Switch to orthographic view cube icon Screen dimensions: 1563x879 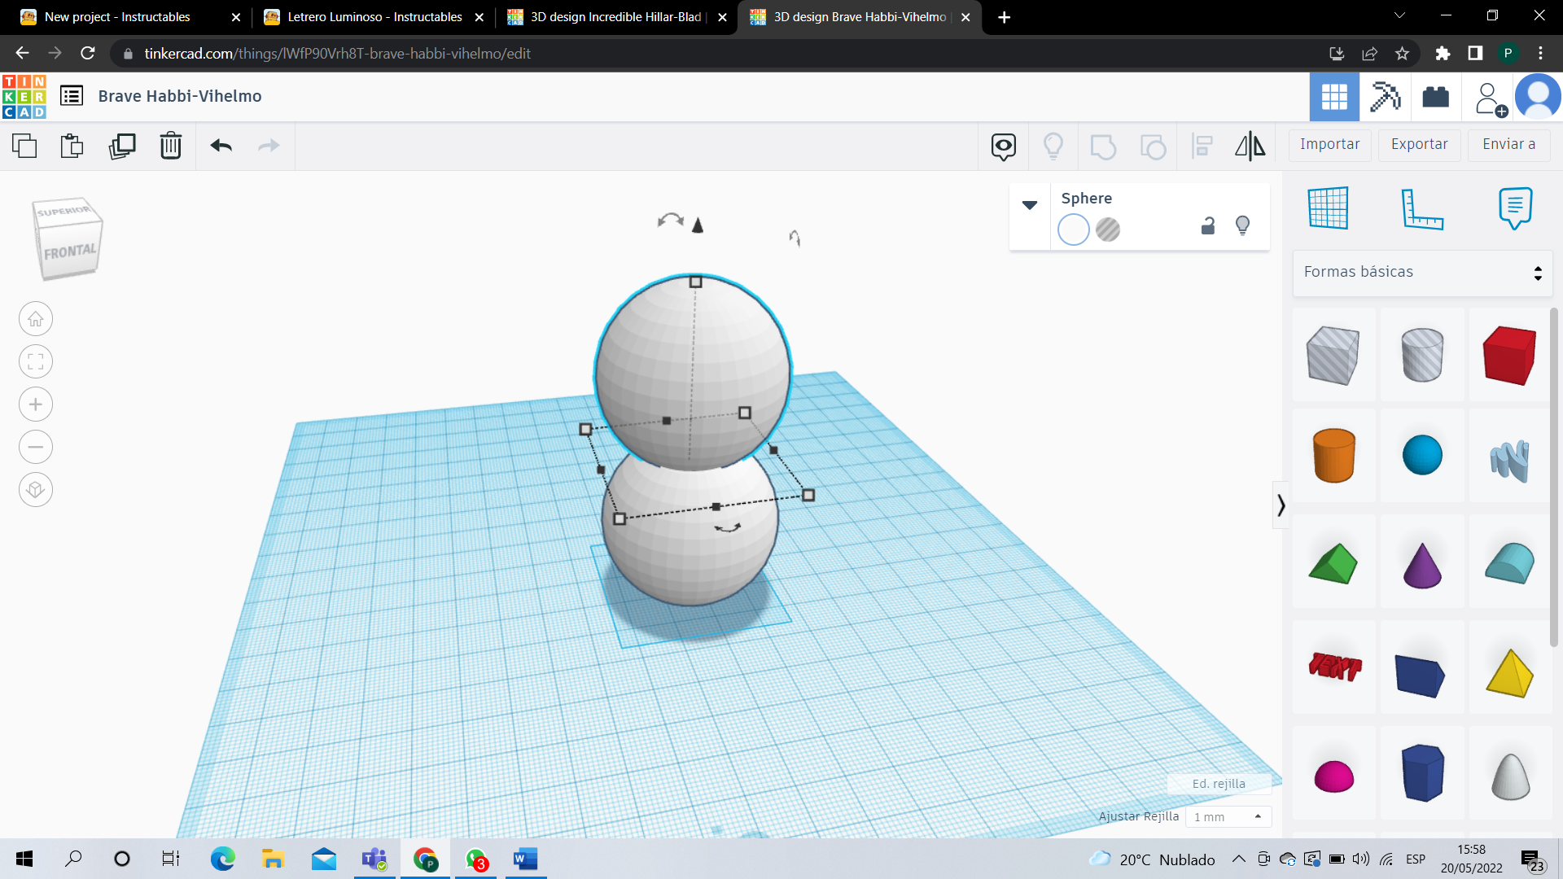36,490
